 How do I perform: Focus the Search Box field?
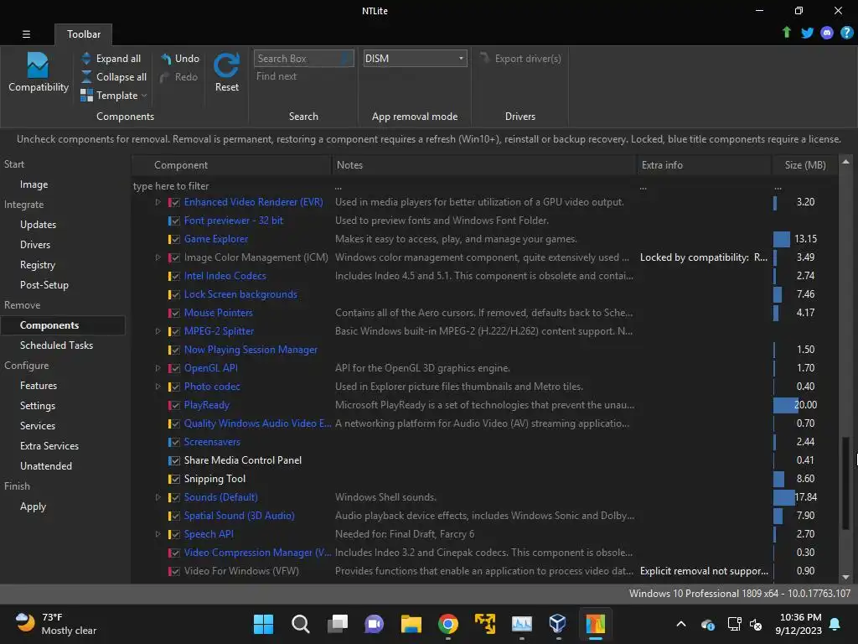coord(303,59)
